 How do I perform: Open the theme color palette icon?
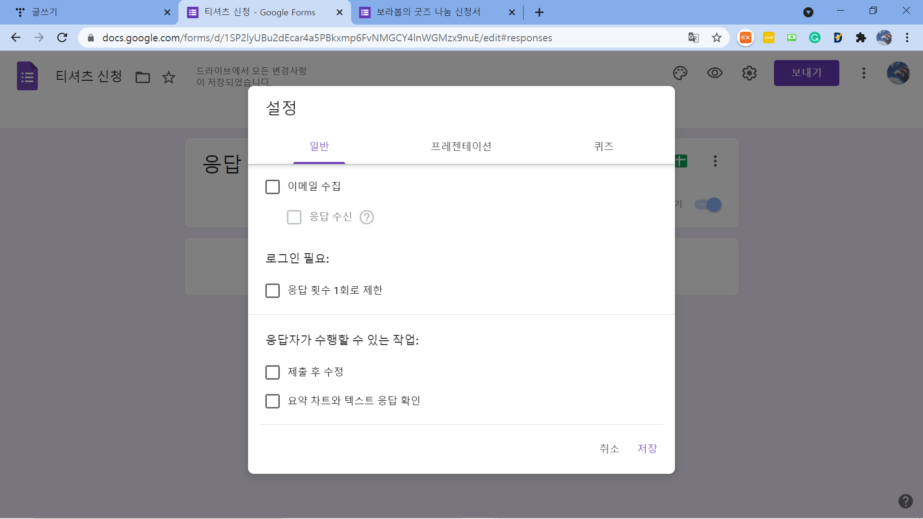click(680, 73)
